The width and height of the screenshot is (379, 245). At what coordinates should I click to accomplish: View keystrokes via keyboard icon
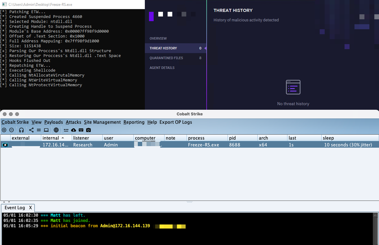point(81,130)
